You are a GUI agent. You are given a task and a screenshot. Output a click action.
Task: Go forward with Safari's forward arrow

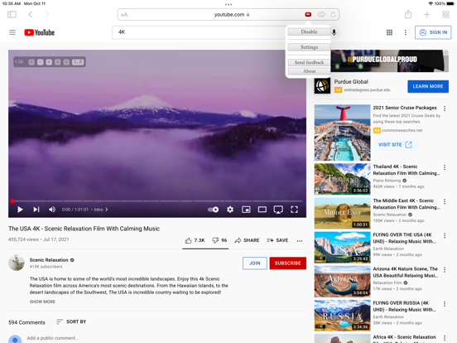(x=47, y=14)
